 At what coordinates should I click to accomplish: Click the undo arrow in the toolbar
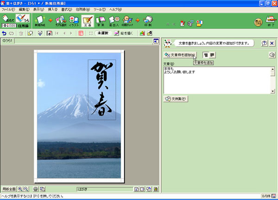pos(5,33)
